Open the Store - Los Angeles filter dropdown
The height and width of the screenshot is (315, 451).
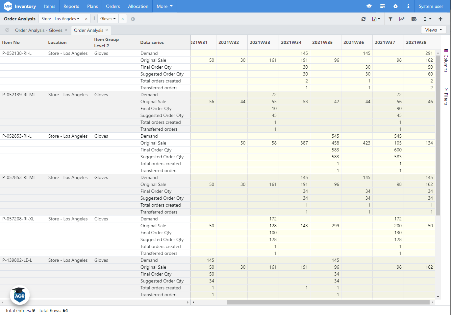(x=60, y=19)
